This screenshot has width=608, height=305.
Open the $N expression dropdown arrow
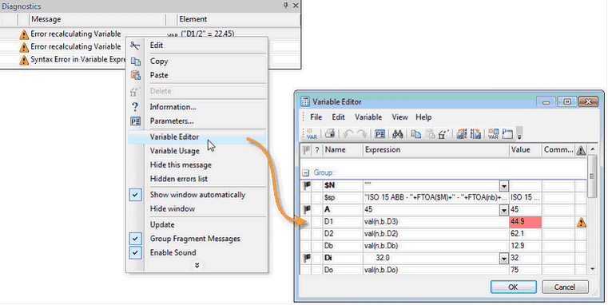tap(503, 186)
